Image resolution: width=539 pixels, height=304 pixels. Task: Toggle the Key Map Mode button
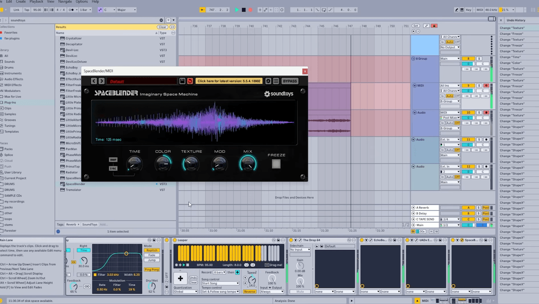pyautogui.click(x=469, y=10)
